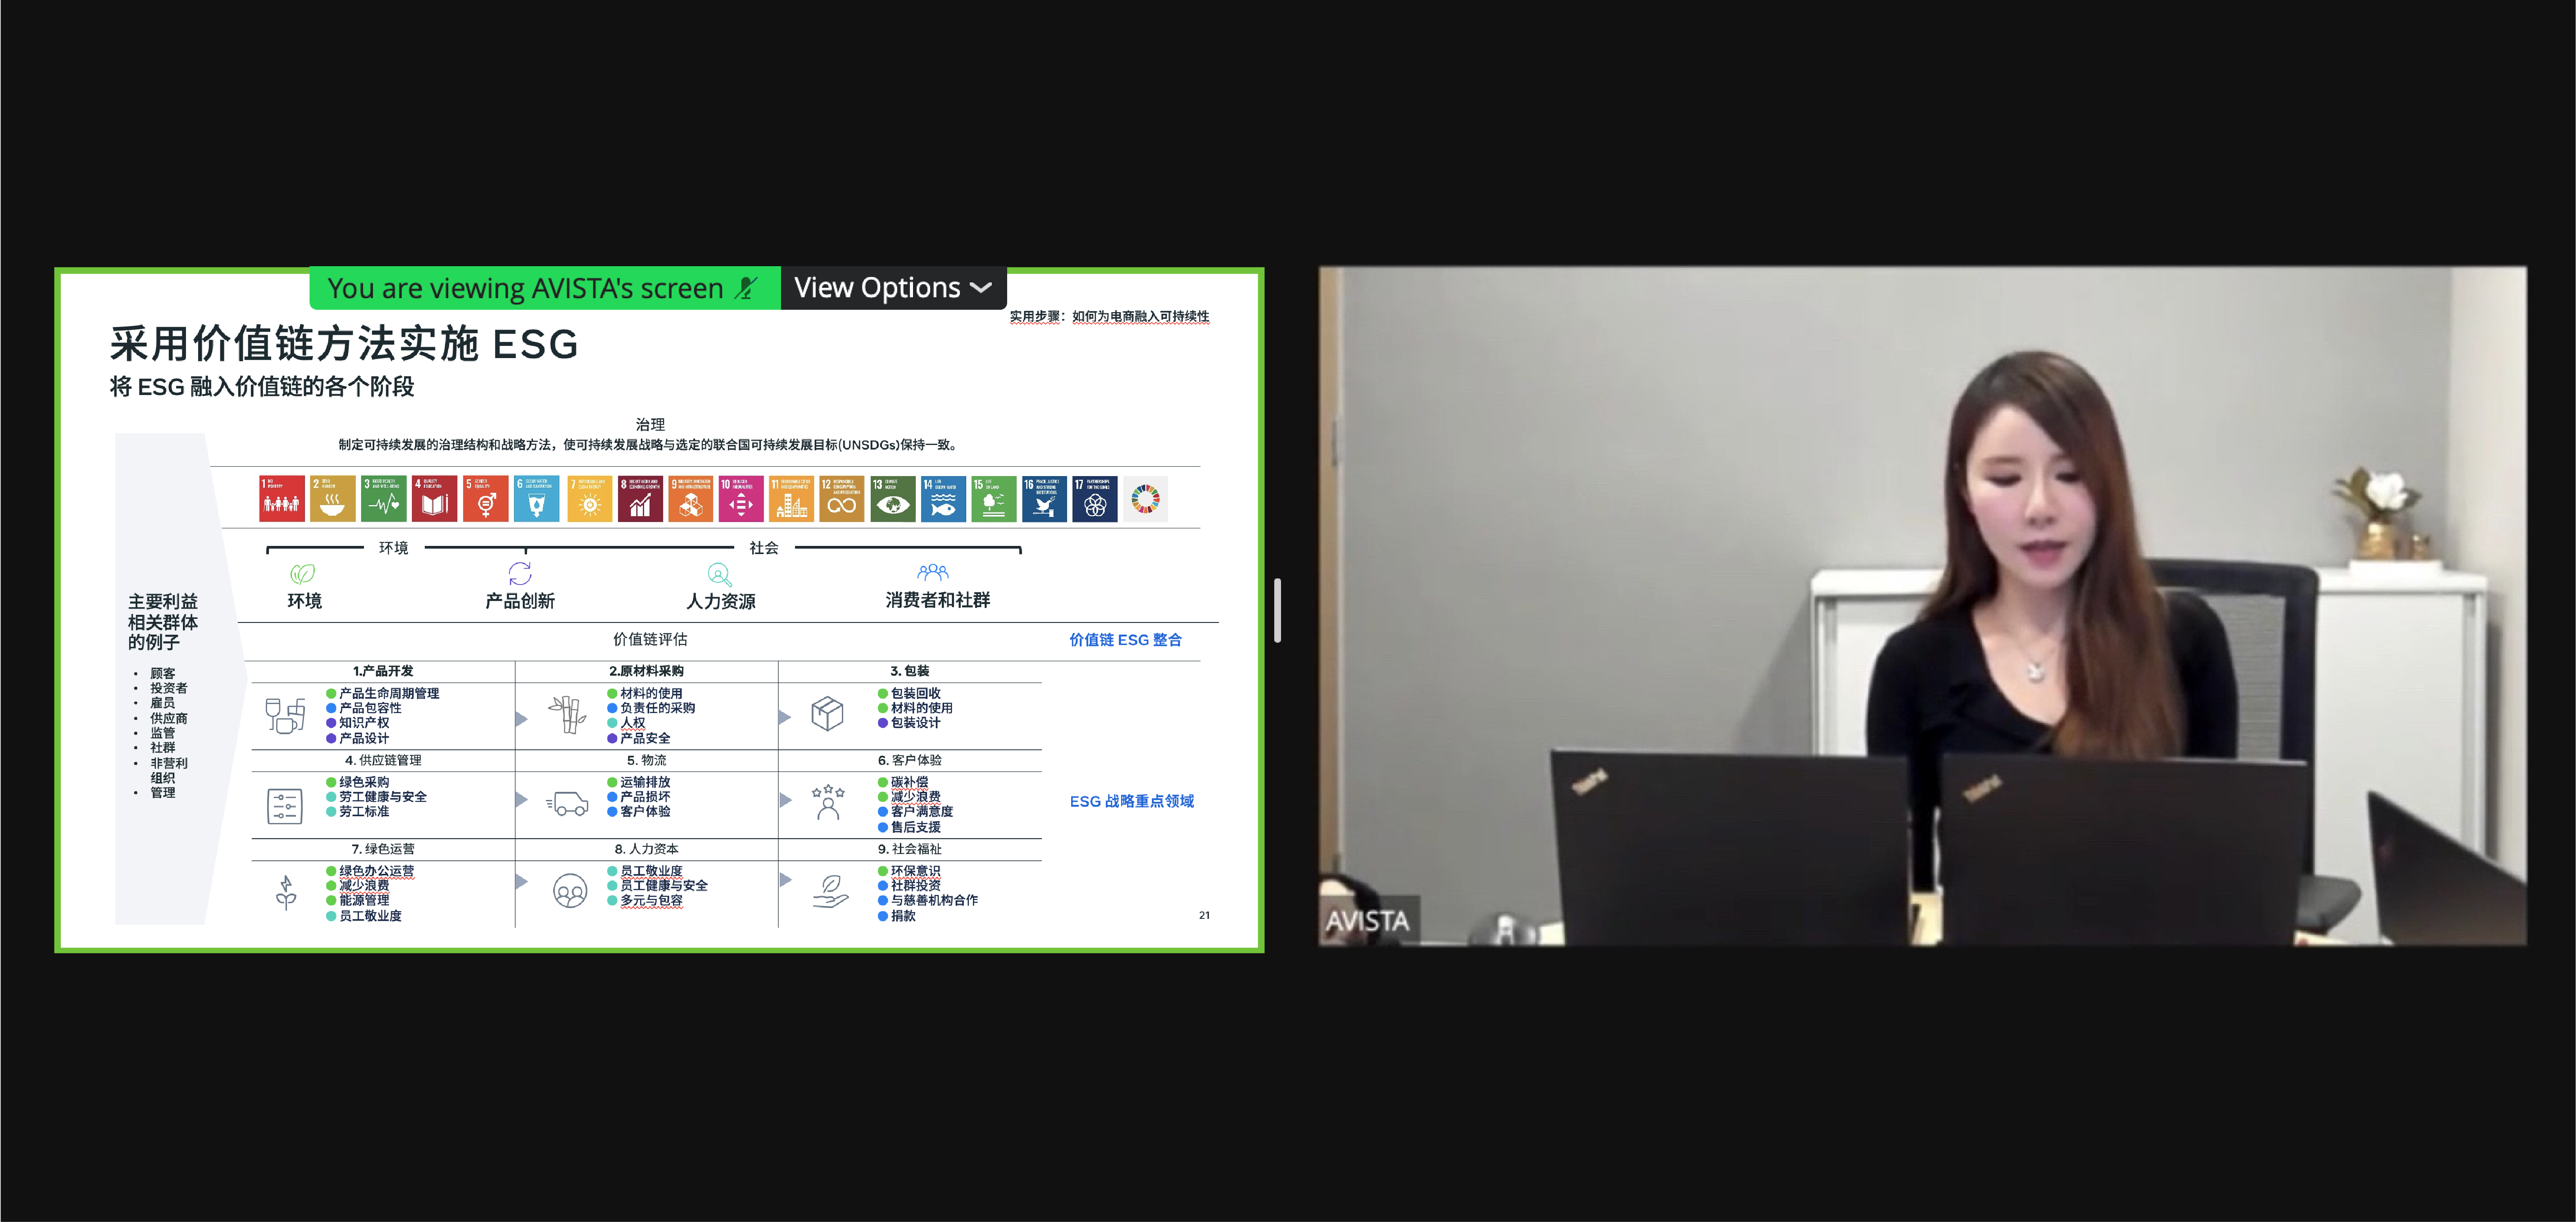Click the underlined header 实用步骤：如何为电商融入可持续性
This screenshot has height=1222, width=2576.
pos(1109,316)
